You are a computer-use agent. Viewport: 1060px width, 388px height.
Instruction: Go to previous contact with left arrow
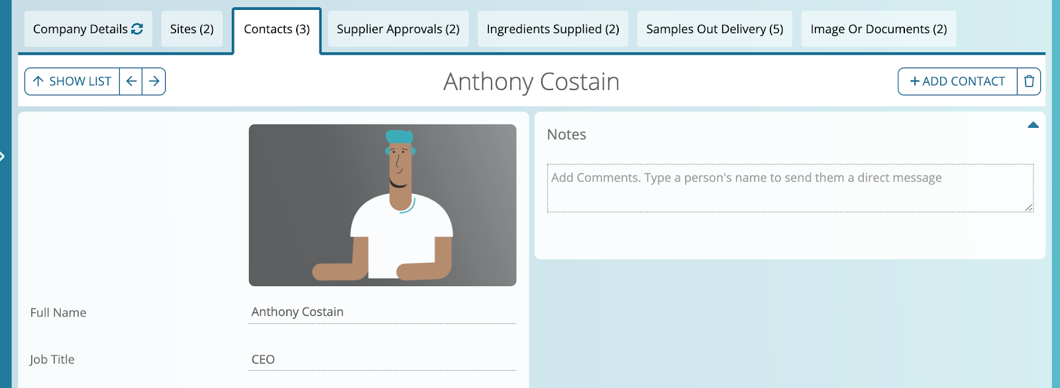point(131,81)
